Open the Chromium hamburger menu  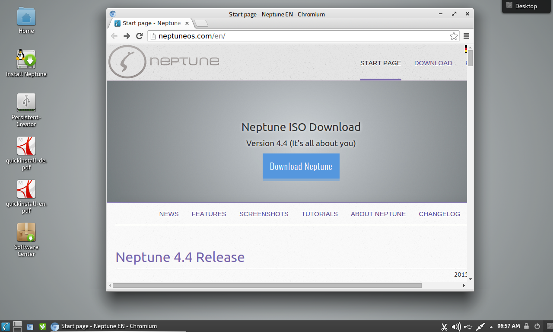point(467,36)
